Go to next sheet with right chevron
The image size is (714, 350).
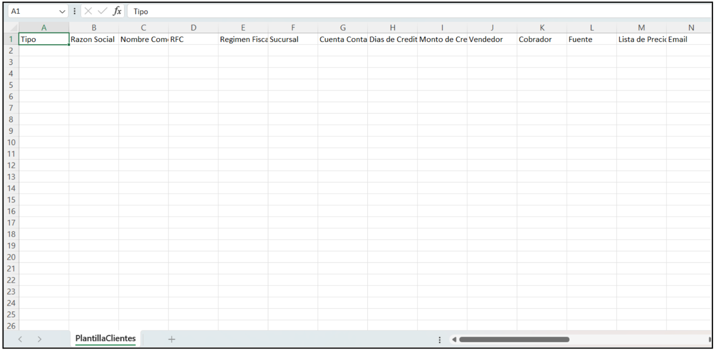coord(39,339)
